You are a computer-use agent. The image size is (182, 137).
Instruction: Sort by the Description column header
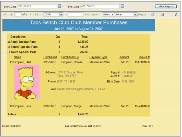click(x=18, y=36)
